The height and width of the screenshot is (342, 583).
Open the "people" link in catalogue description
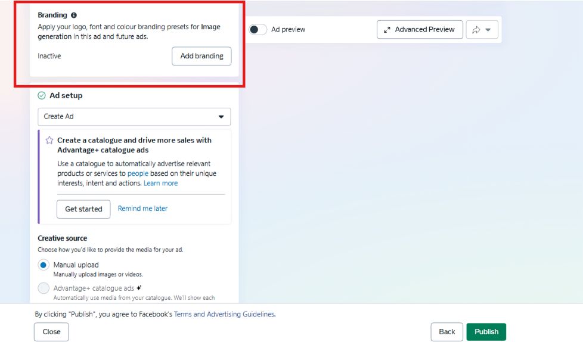coord(138,173)
